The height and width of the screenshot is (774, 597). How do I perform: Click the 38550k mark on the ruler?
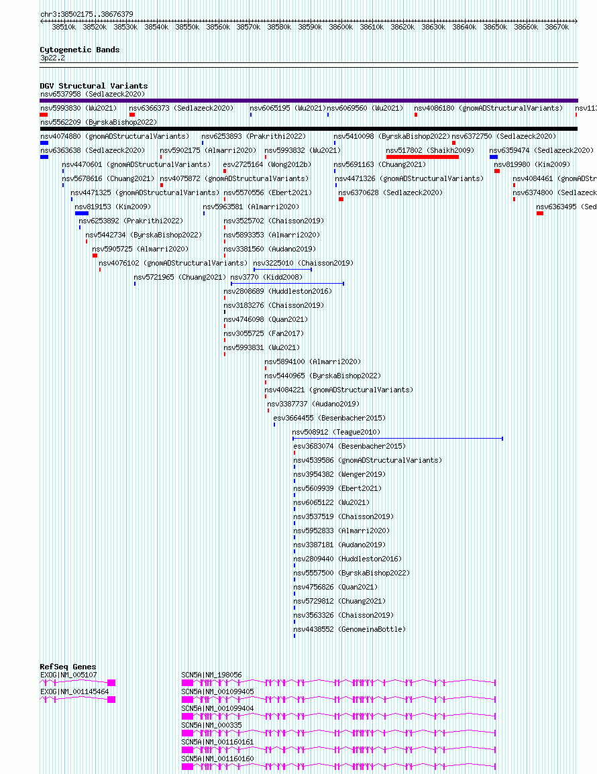(x=187, y=27)
